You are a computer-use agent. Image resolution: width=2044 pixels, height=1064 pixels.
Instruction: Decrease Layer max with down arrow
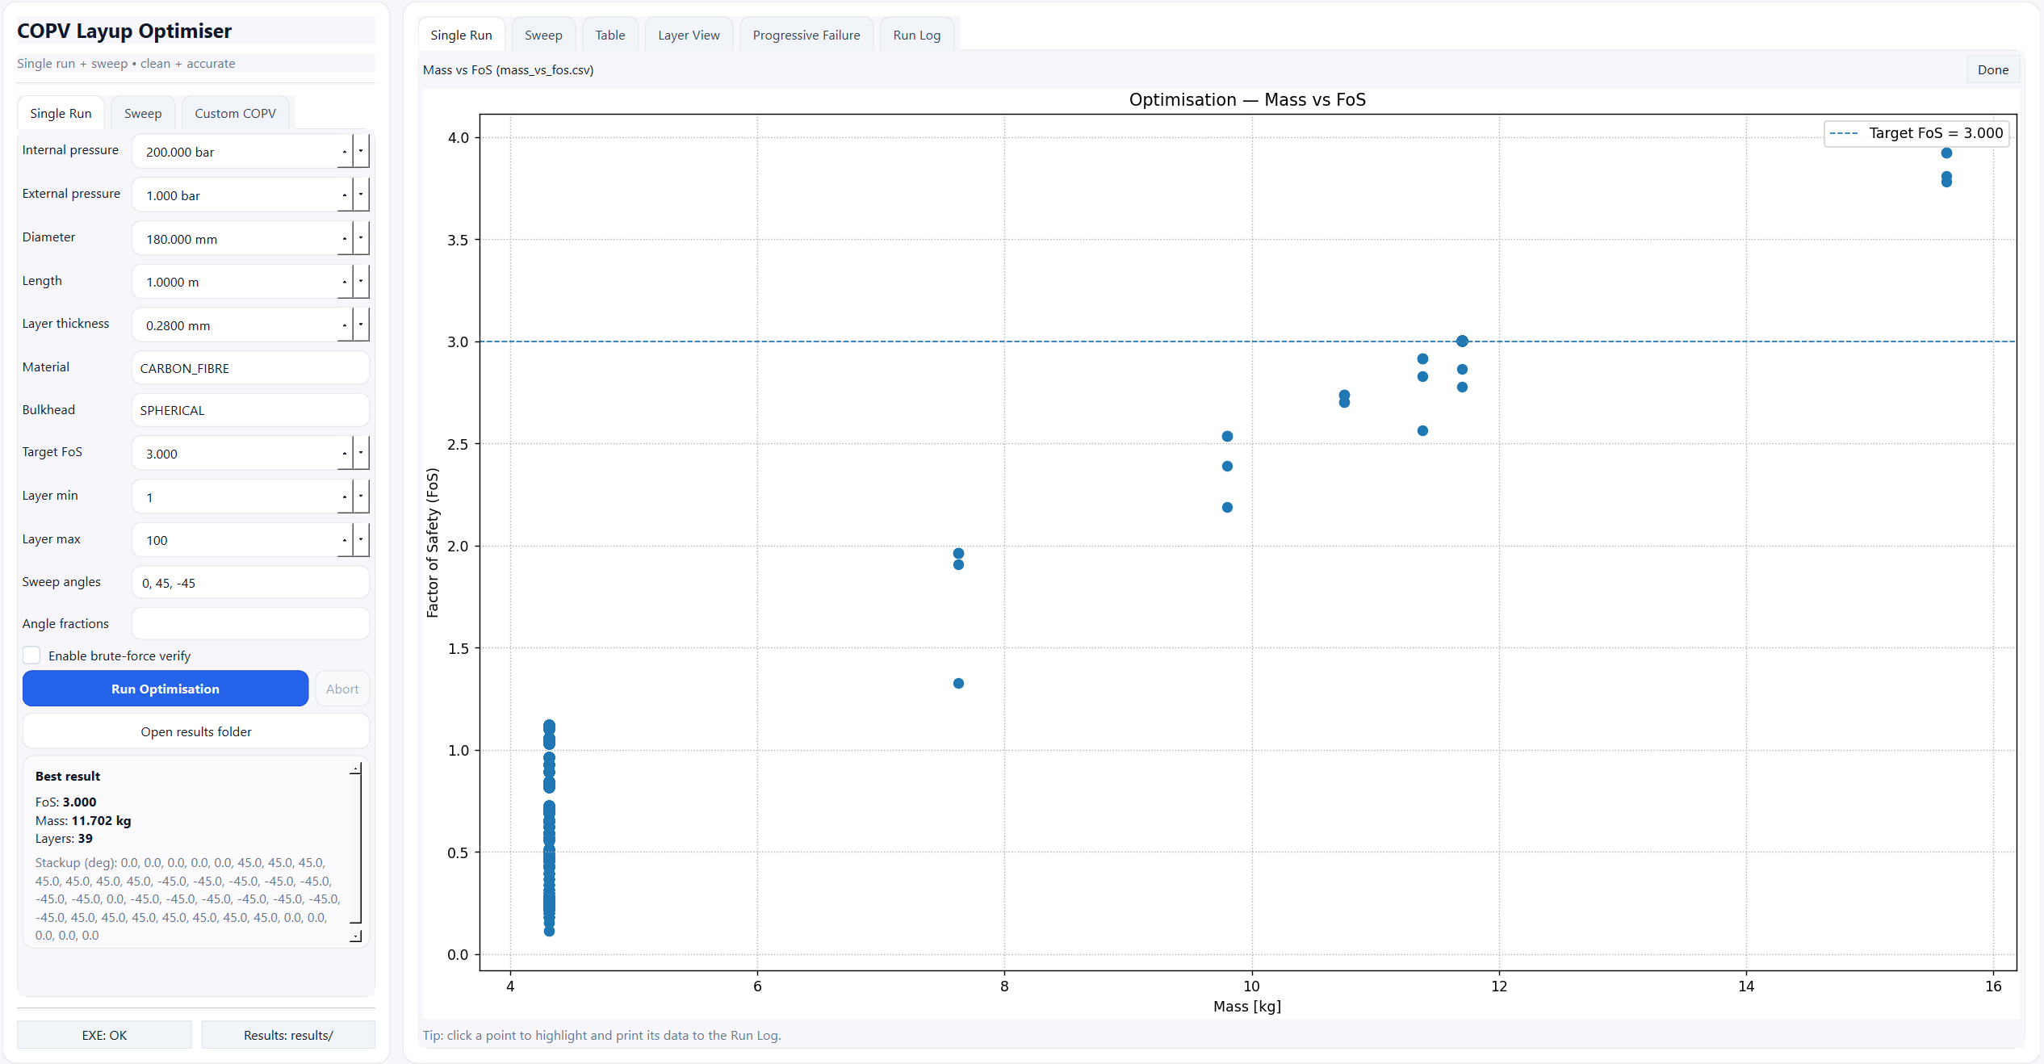coord(361,539)
